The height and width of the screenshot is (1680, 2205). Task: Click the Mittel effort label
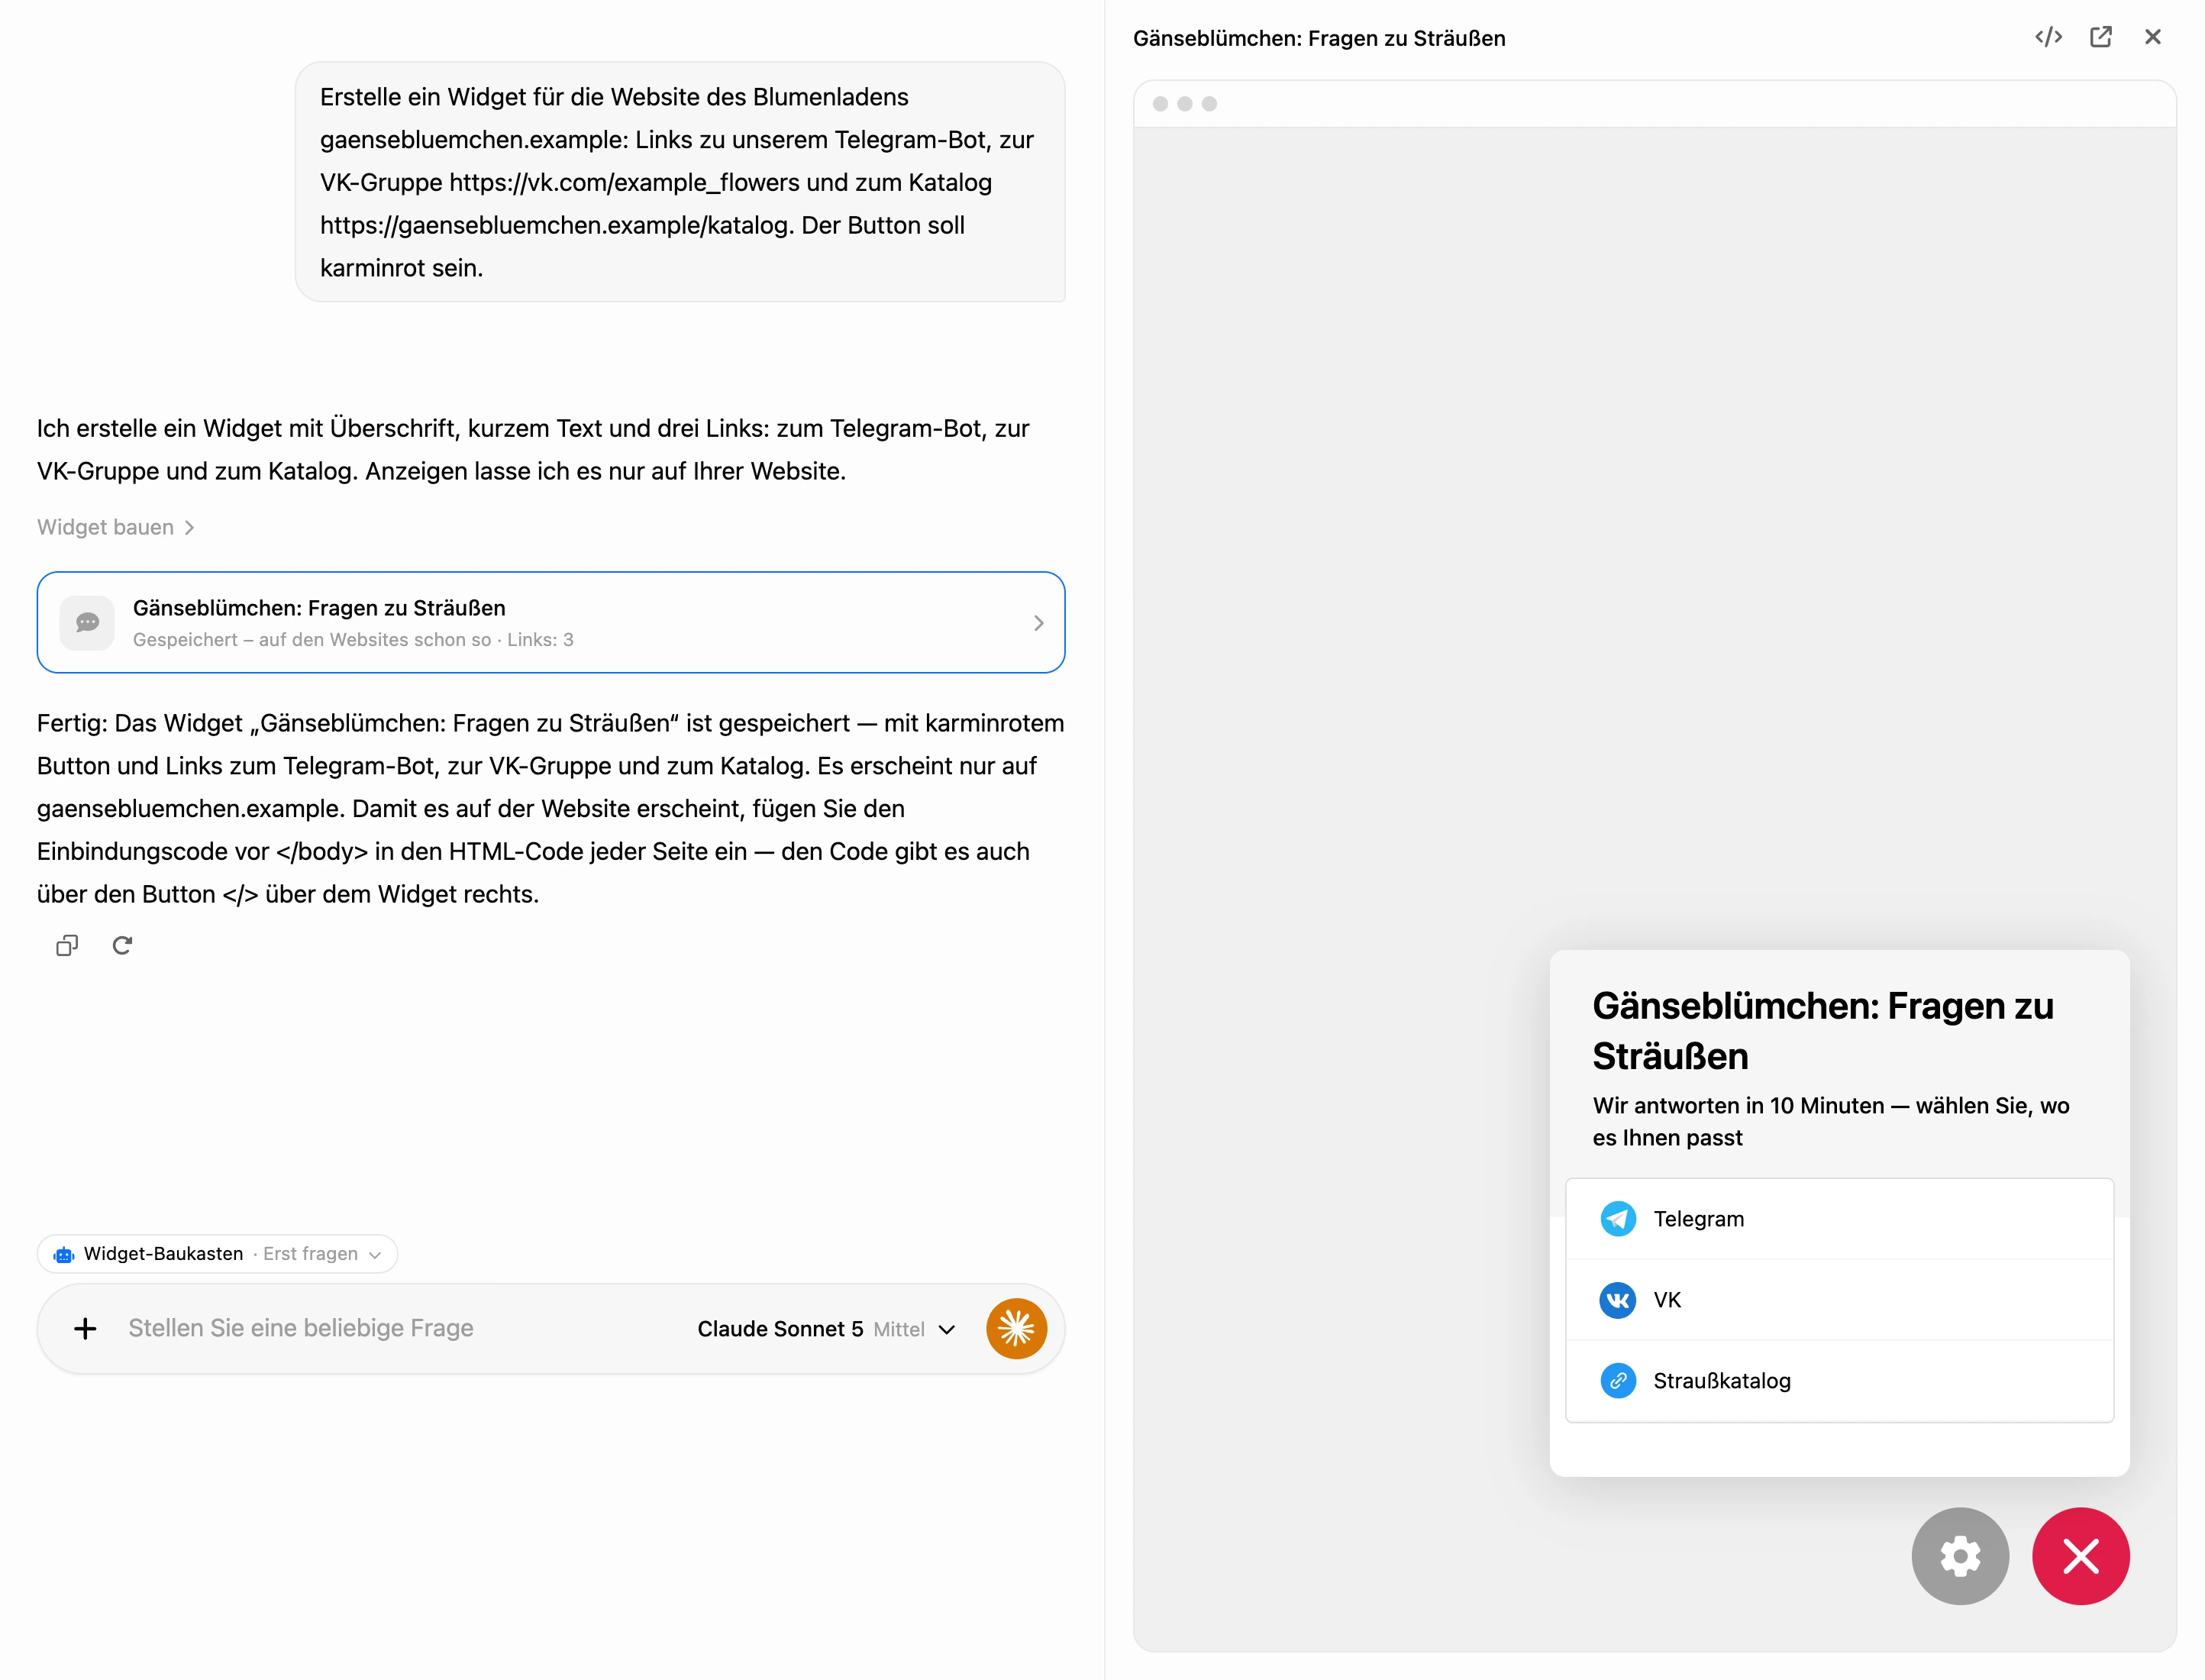coord(899,1329)
